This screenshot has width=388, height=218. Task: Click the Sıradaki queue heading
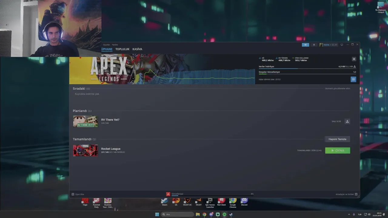pyautogui.click(x=79, y=89)
